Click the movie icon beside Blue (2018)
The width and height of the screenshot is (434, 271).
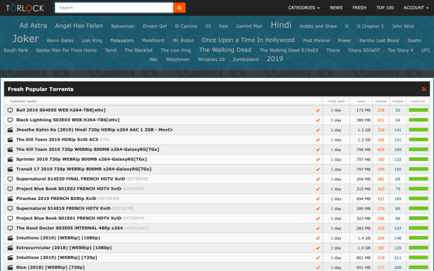click(10, 267)
